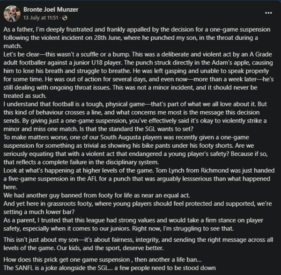The image size is (281, 275).
Task: Click the question mentioning "the SGL wants to set?"
Action: [137, 129]
